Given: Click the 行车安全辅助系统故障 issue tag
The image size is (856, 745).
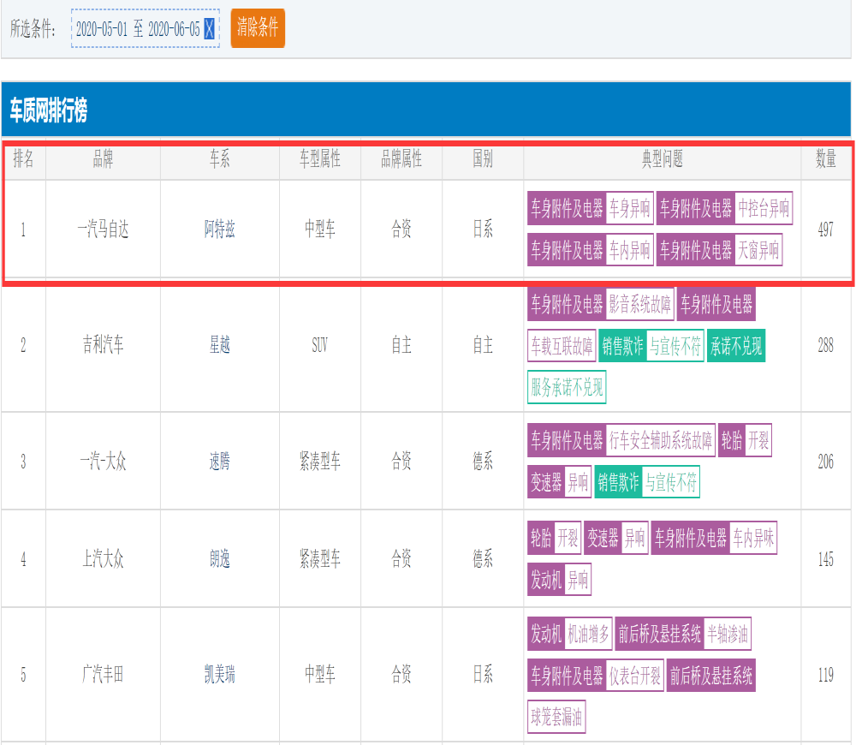Looking at the screenshot, I should pyautogui.click(x=661, y=440).
